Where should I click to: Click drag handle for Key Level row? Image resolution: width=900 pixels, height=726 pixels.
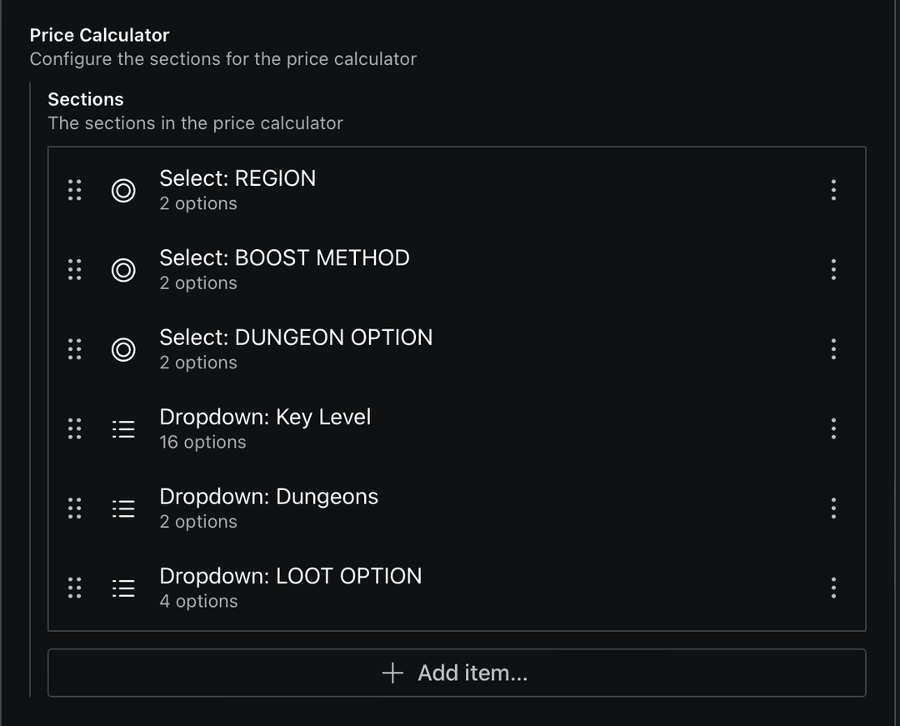(x=74, y=428)
